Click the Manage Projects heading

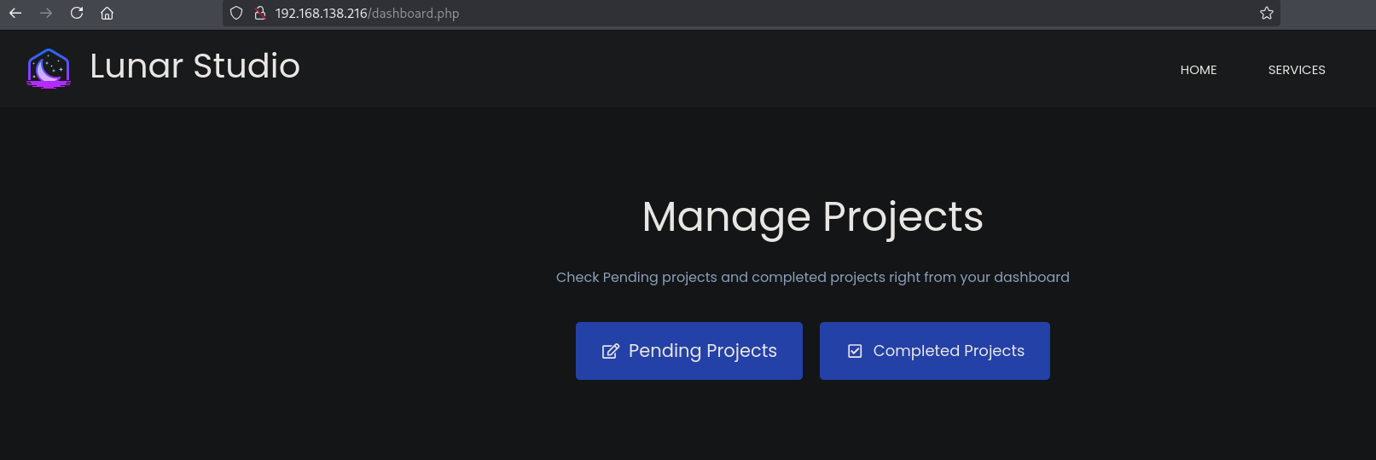point(812,216)
